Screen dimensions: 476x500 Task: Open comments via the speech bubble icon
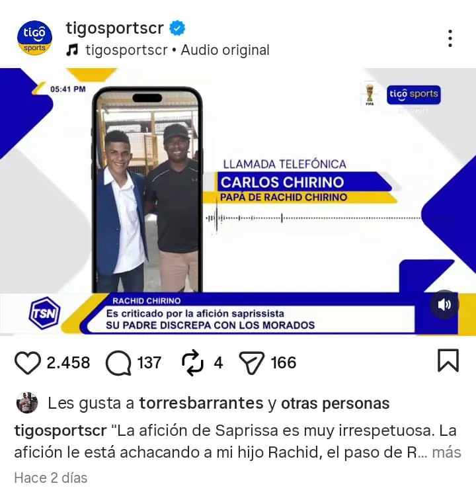pyautogui.click(x=118, y=363)
